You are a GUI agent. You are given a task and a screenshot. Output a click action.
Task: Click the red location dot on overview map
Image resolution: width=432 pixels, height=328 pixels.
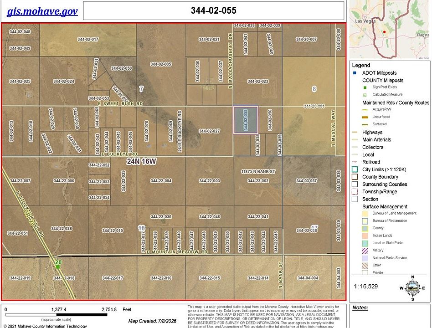click(x=384, y=32)
